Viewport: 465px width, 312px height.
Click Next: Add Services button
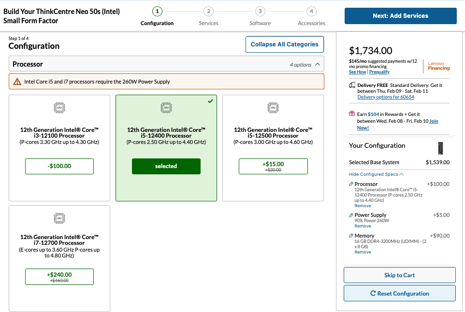pos(400,16)
